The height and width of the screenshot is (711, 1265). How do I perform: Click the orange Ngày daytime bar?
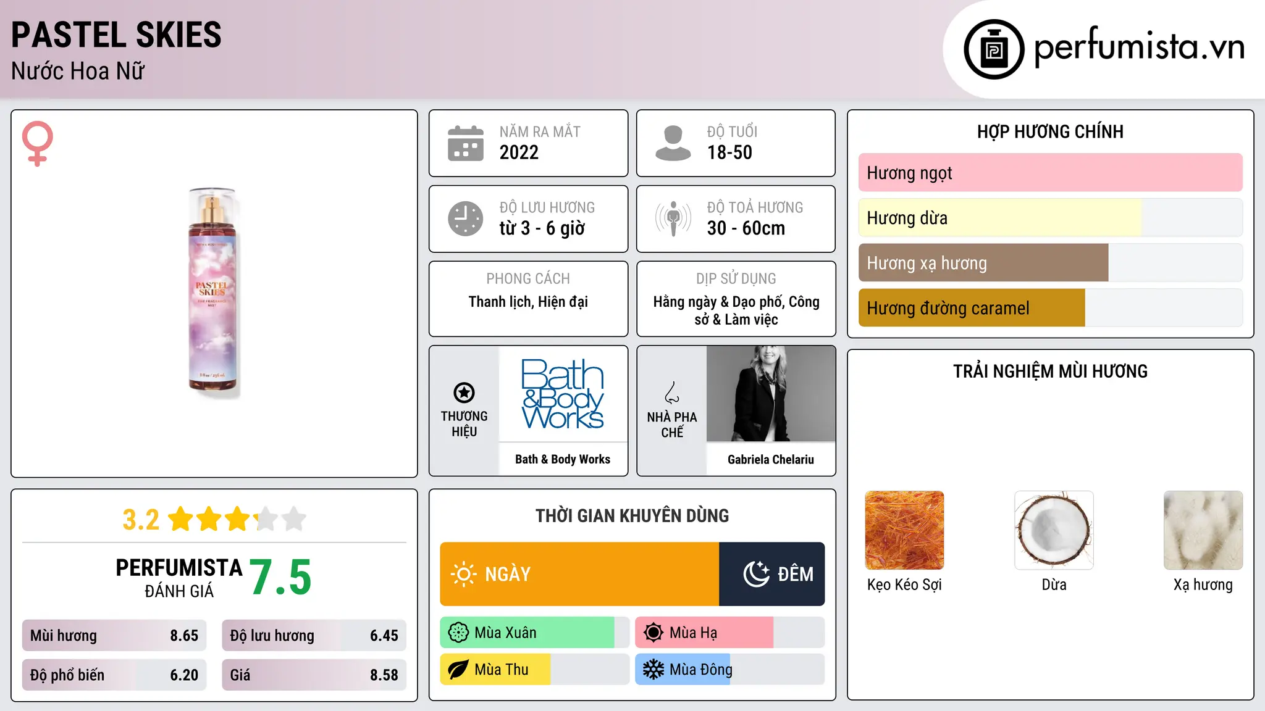tap(579, 574)
